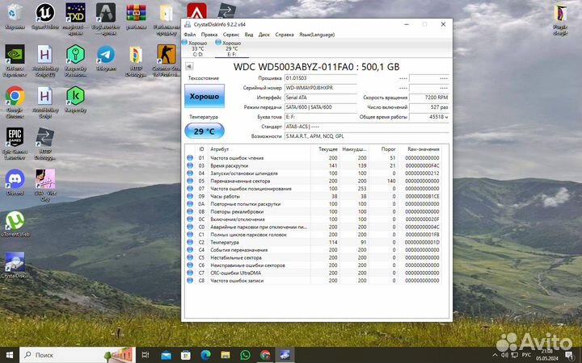The image size is (582, 363).
Task: Open the Discord desktop icon
Action: click(x=15, y=179)
